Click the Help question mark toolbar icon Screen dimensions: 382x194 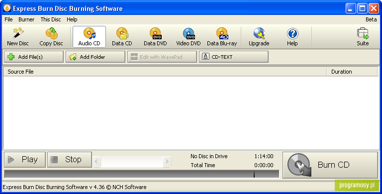[292, 37]
